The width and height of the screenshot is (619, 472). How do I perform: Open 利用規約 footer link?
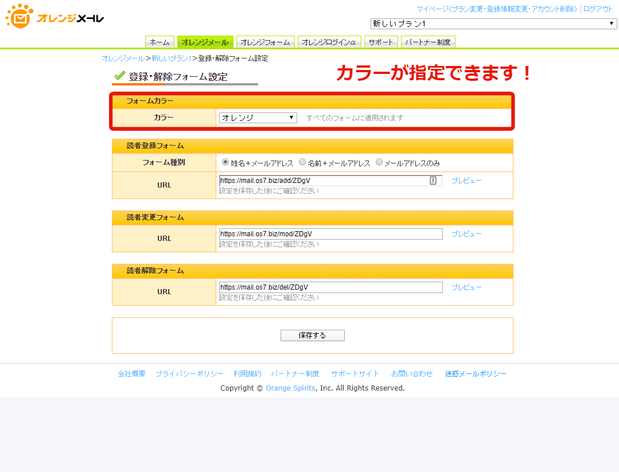pyautogui.click(x=247, y=373)
